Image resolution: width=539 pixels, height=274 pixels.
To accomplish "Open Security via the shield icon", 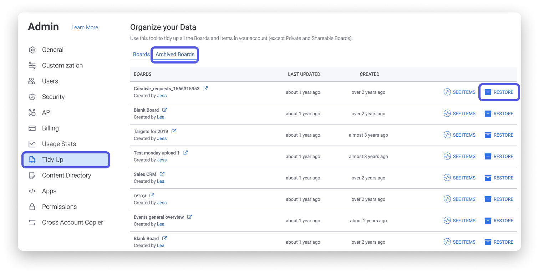I will pos(32,97).
